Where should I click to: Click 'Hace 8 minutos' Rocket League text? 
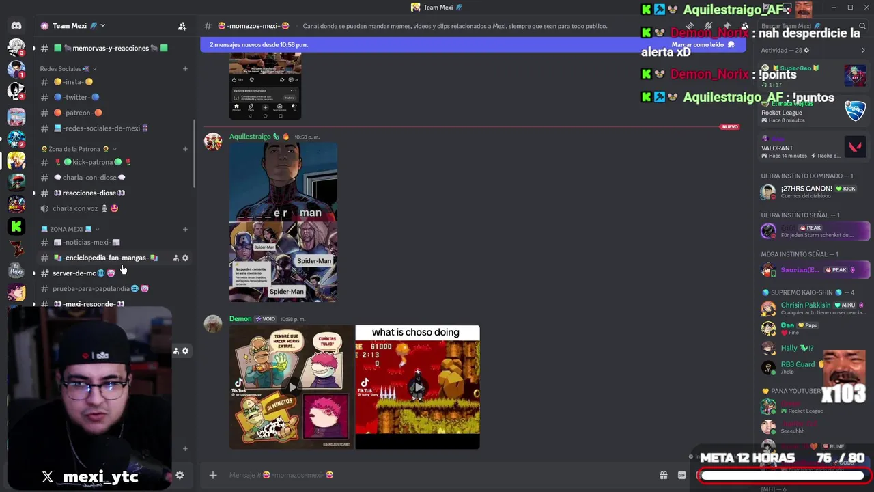[x=787, y=120]
